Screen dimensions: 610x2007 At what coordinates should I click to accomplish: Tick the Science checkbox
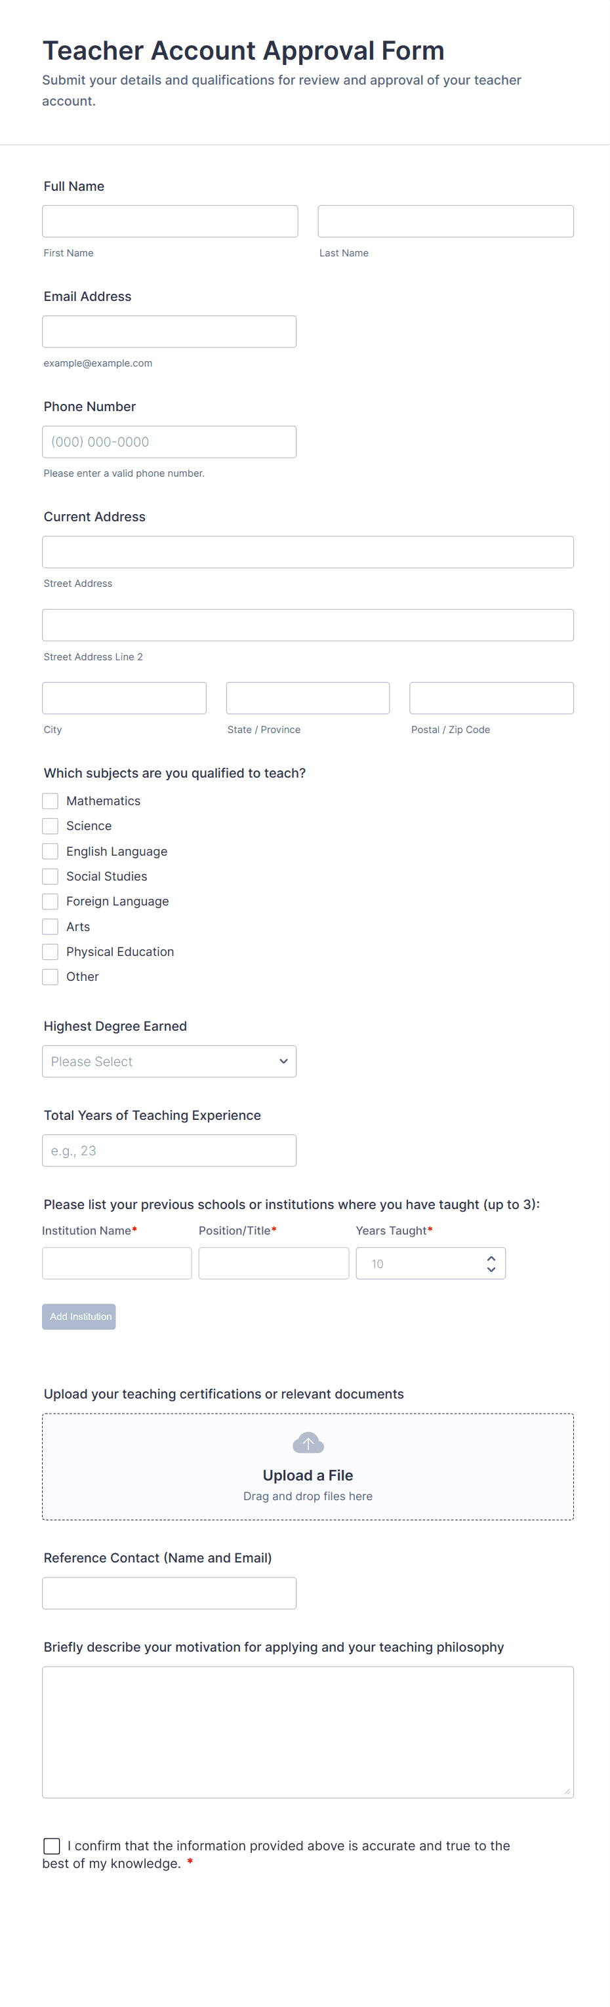click(x=51, y=826)
